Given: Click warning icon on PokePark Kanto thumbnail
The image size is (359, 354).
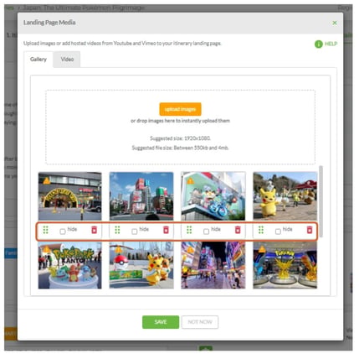Looking at the screenshot, I should pyautogui.click(x=47, y=249).
